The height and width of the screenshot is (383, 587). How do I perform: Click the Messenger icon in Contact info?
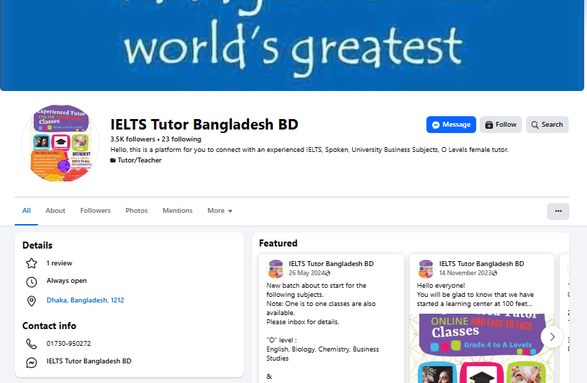(32, 362)
